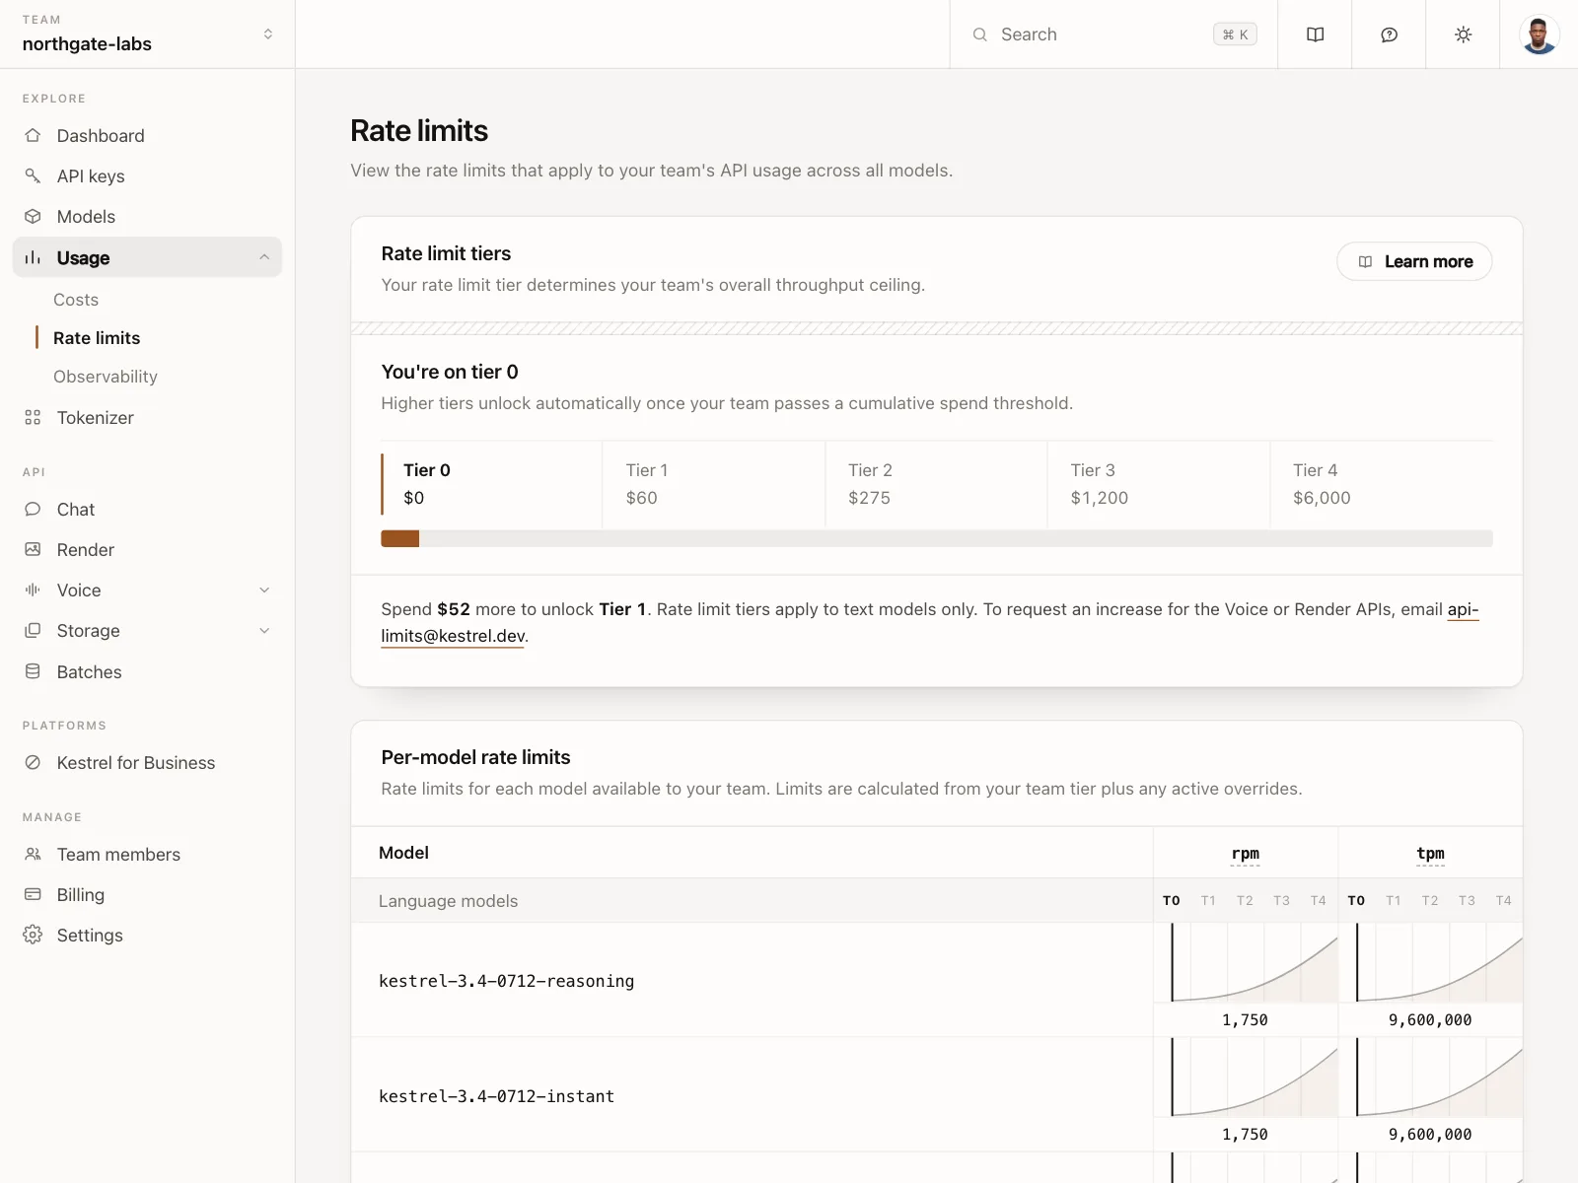Click the Team members people icon
The image size is (1578, 1183).
coord(33,854)
